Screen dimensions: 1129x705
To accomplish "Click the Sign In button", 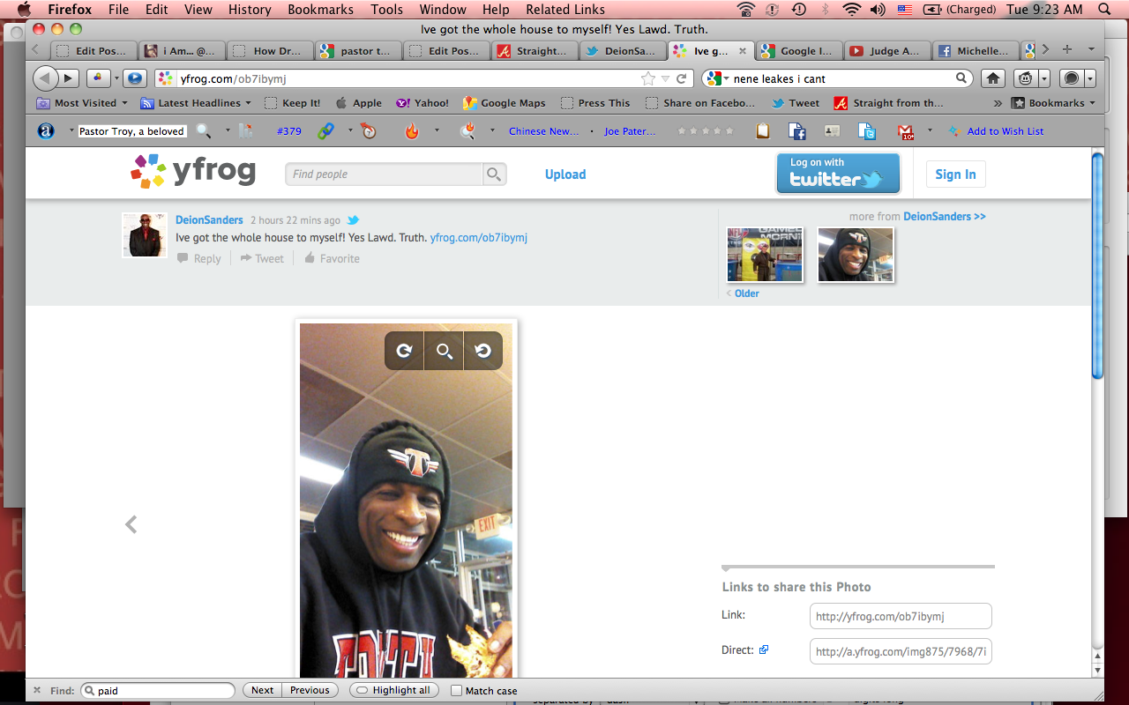I will click(955, 174).
